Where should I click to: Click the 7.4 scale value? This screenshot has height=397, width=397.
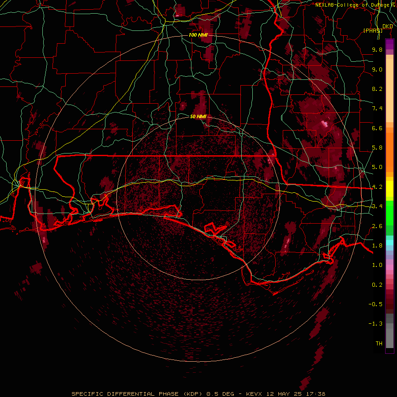pyautogui.click(x=377, y=109)
